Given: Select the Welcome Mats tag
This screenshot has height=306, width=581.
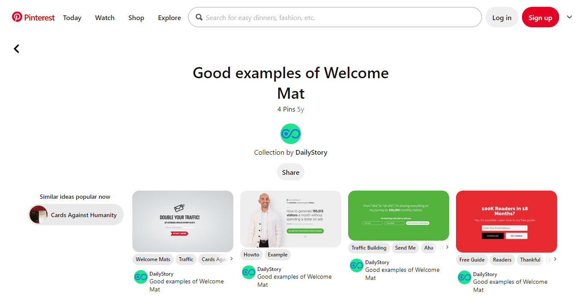Looking at the screenshot, I should [x=153, y=259].
